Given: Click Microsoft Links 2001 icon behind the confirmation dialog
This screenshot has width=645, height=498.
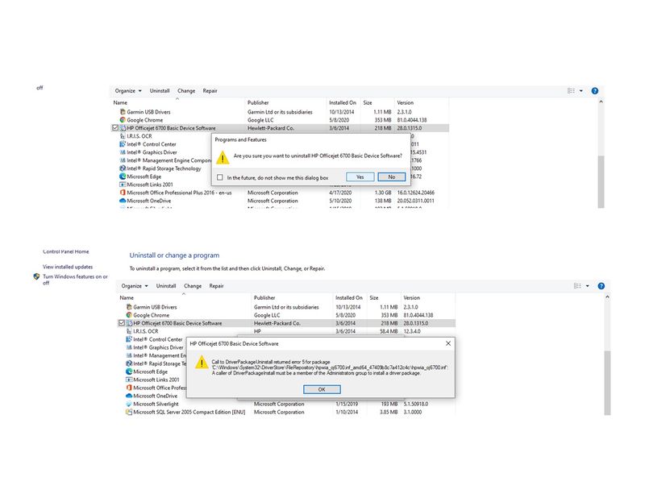Looking at the screenshot, I should (x=123, y=185).
